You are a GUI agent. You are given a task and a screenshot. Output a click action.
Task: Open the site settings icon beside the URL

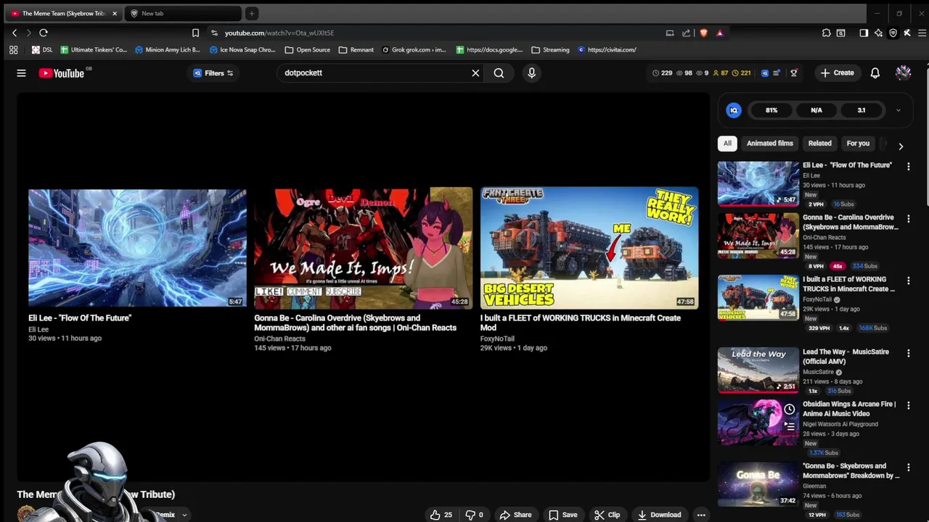[214, 33]
